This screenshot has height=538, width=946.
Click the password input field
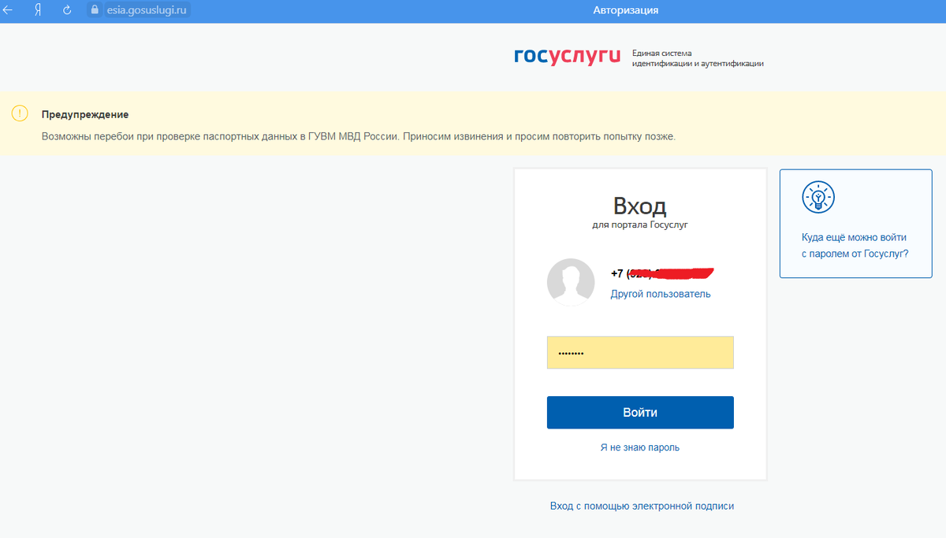coord(639,352)
